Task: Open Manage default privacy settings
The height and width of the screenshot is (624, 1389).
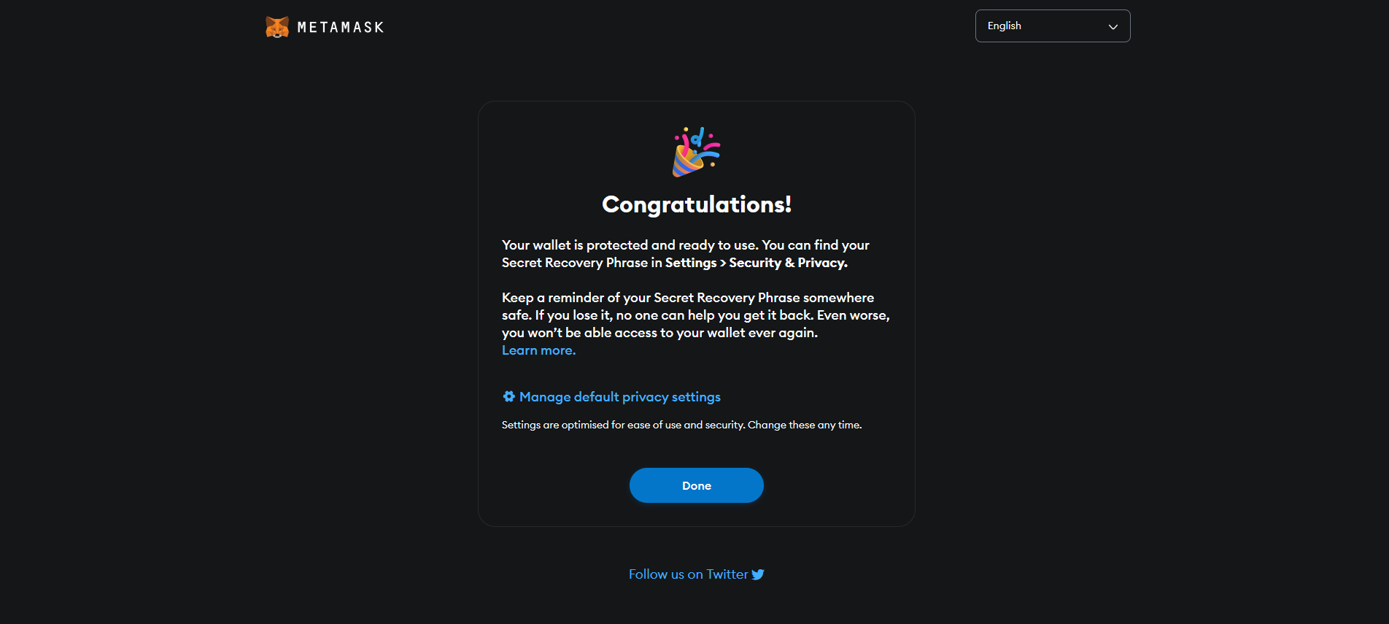Action: (620, 397)
